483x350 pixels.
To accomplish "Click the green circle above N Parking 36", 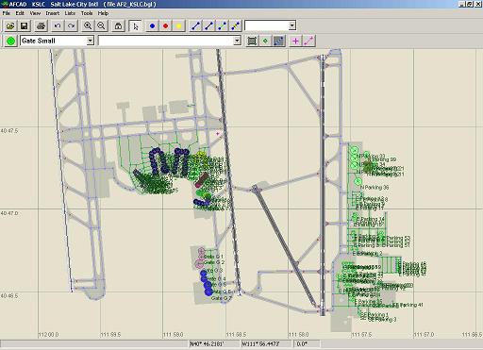I will 358,181.
